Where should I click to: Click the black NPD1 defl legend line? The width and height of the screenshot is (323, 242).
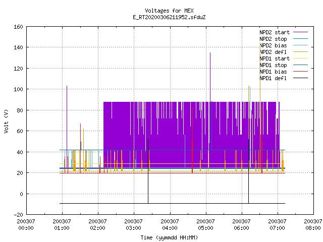(301, 78)
